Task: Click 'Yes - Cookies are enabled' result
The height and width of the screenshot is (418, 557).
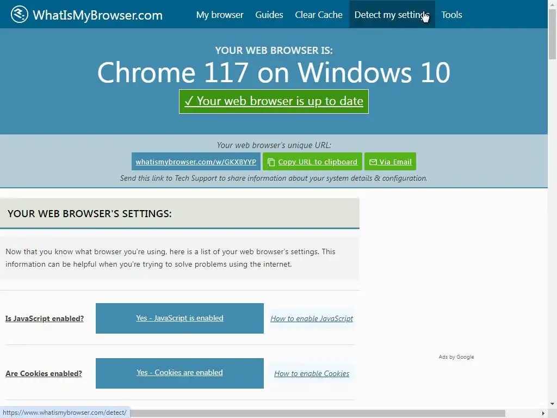Action: pyautogui.click(x=180, y=373)
